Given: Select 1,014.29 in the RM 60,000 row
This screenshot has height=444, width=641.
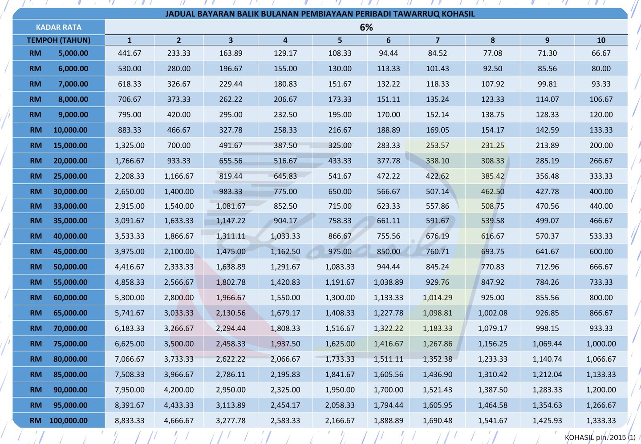Looking at the screenshot, I should 438,298.
